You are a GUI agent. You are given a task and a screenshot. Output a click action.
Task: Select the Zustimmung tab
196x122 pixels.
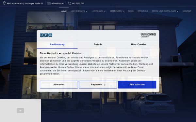pyautogui.click(x=57, y=45)
